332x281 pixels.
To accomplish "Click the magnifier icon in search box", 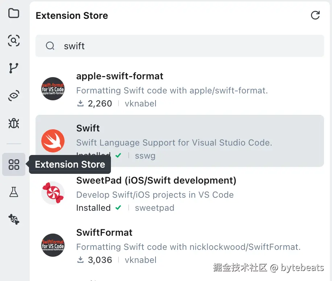I will click(x=50, y=46).
